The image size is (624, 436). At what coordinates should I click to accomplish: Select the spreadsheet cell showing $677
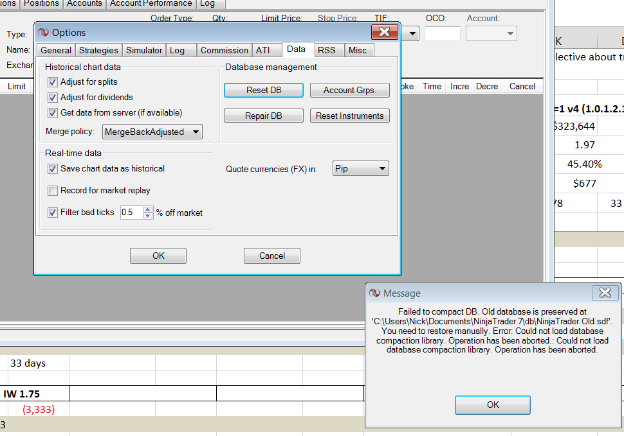576,184
